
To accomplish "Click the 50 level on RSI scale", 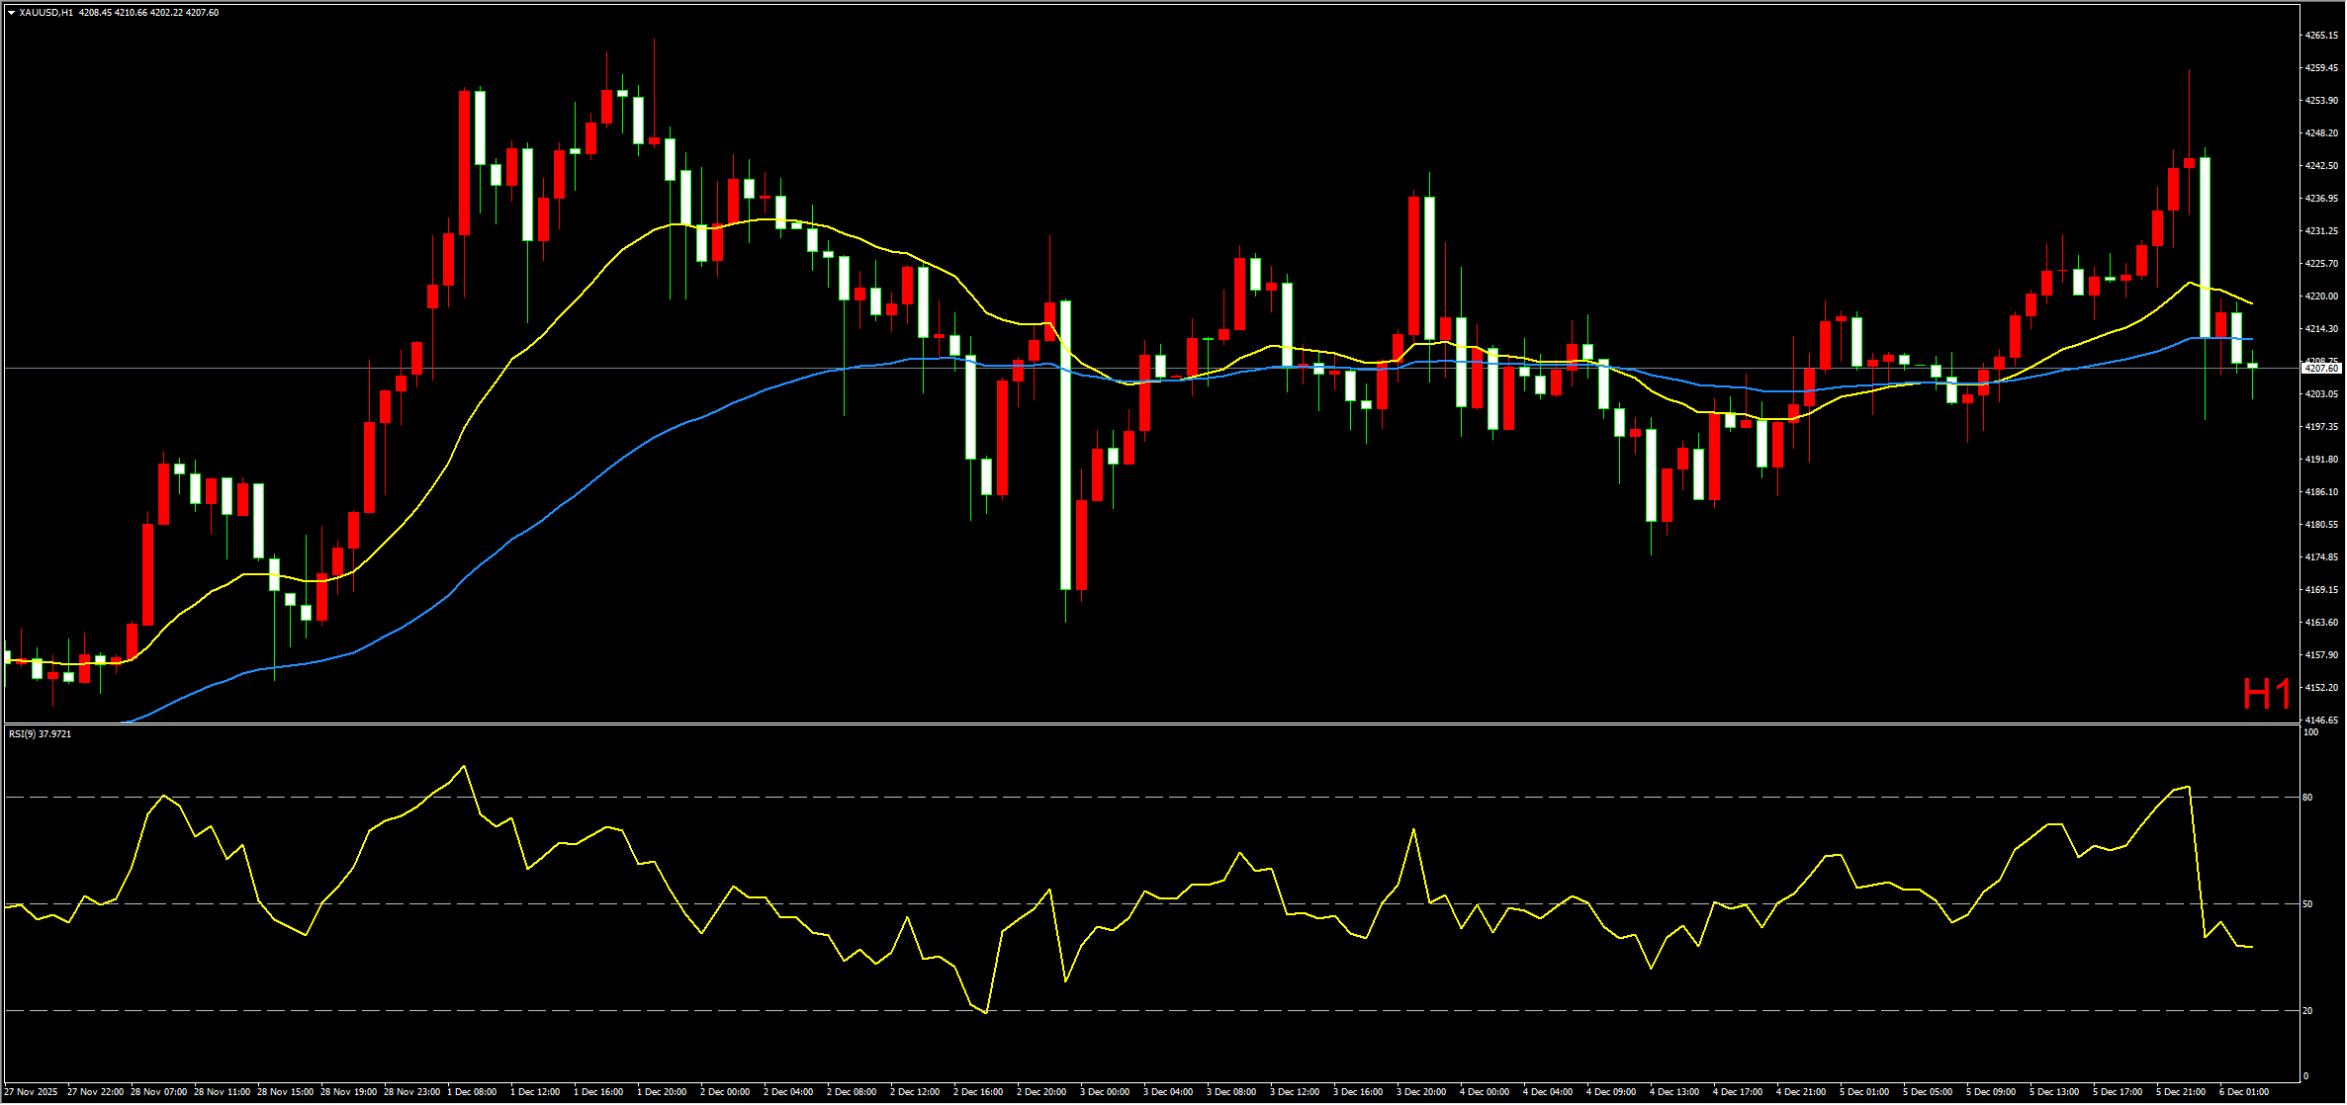I will coord(2307,903).
